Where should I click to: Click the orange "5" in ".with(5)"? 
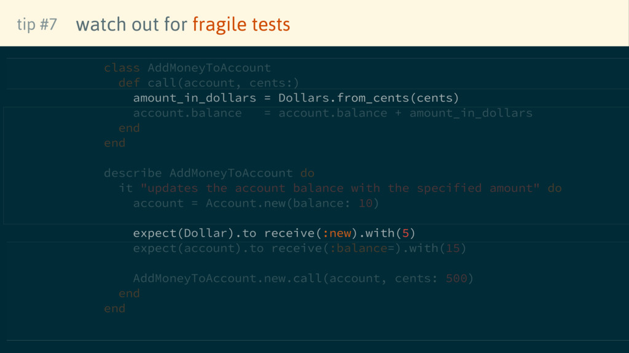point(405,233)
